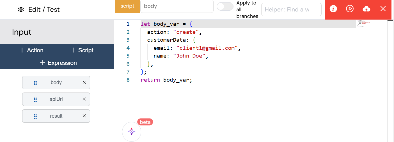The height and width of the screenshot is (142, 394).
Task: Click the settings gear icon beside Edit / Test
Action: 21,10
